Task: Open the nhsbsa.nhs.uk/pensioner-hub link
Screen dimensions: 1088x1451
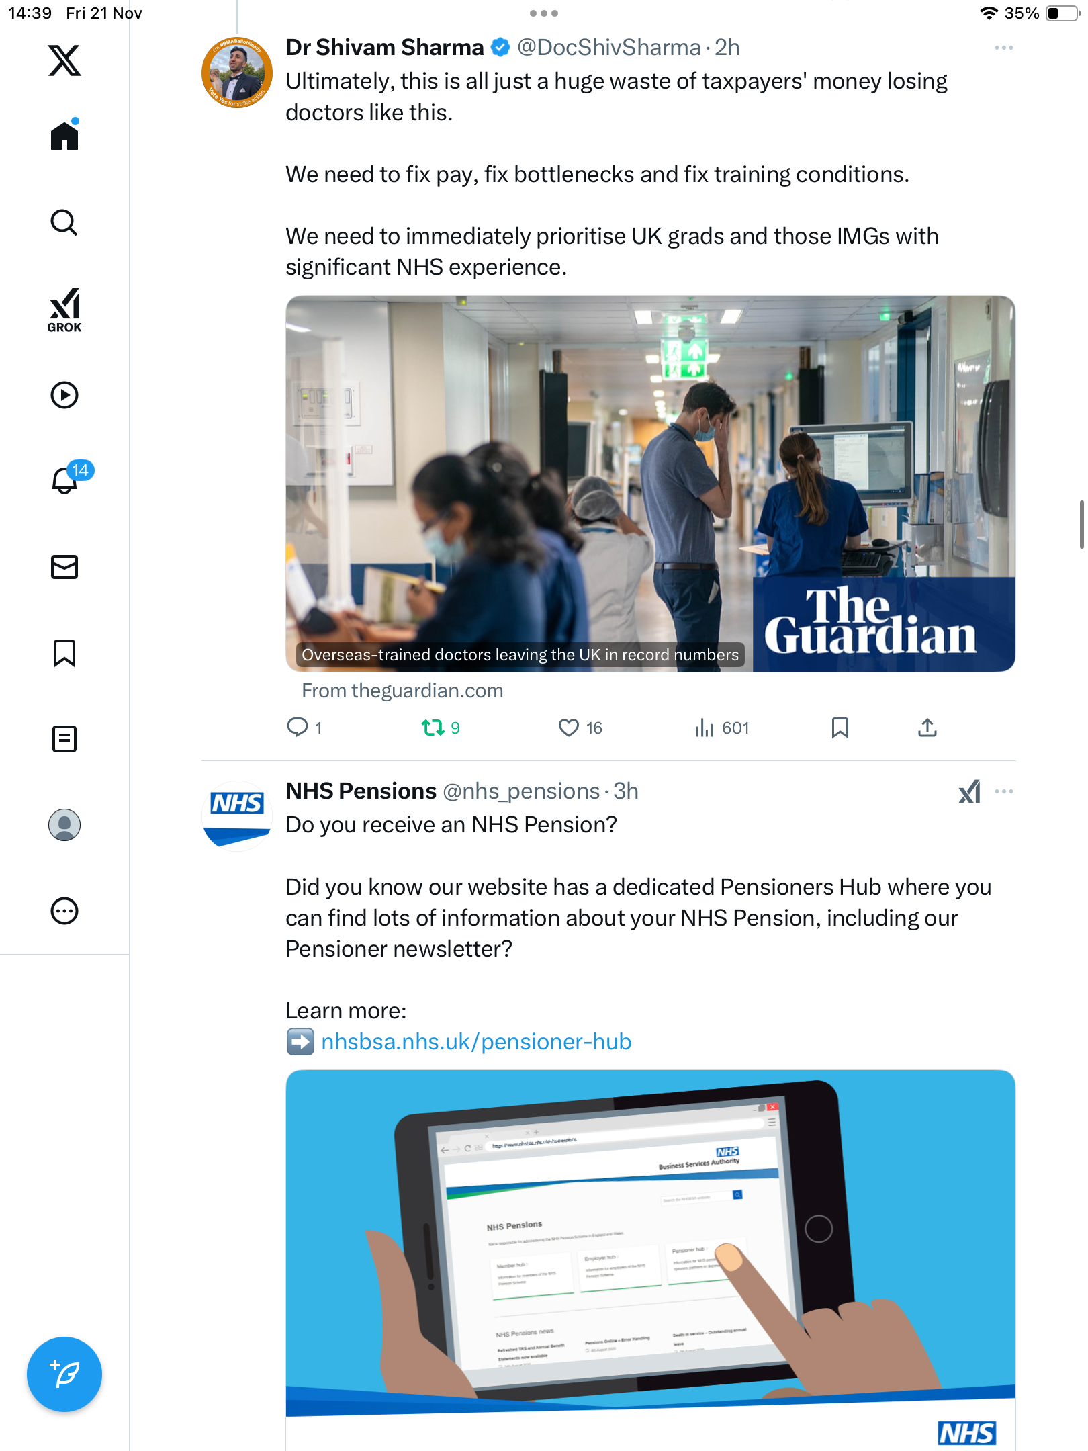Action: 475,1041
